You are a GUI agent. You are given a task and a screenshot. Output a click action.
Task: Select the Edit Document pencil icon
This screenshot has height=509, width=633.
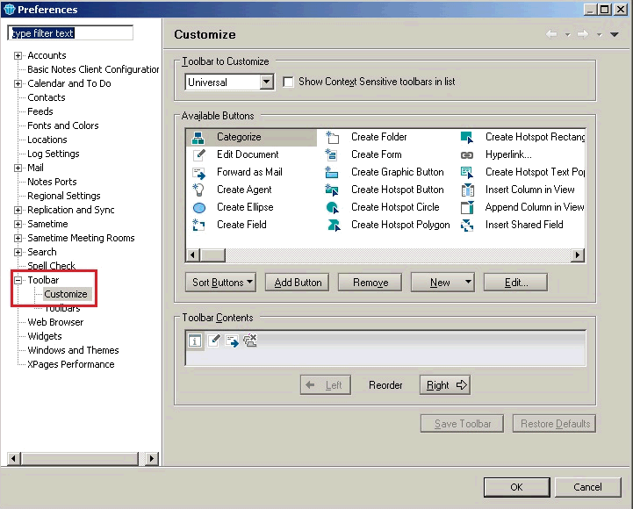pyautogui.click(x=198, y=154)
